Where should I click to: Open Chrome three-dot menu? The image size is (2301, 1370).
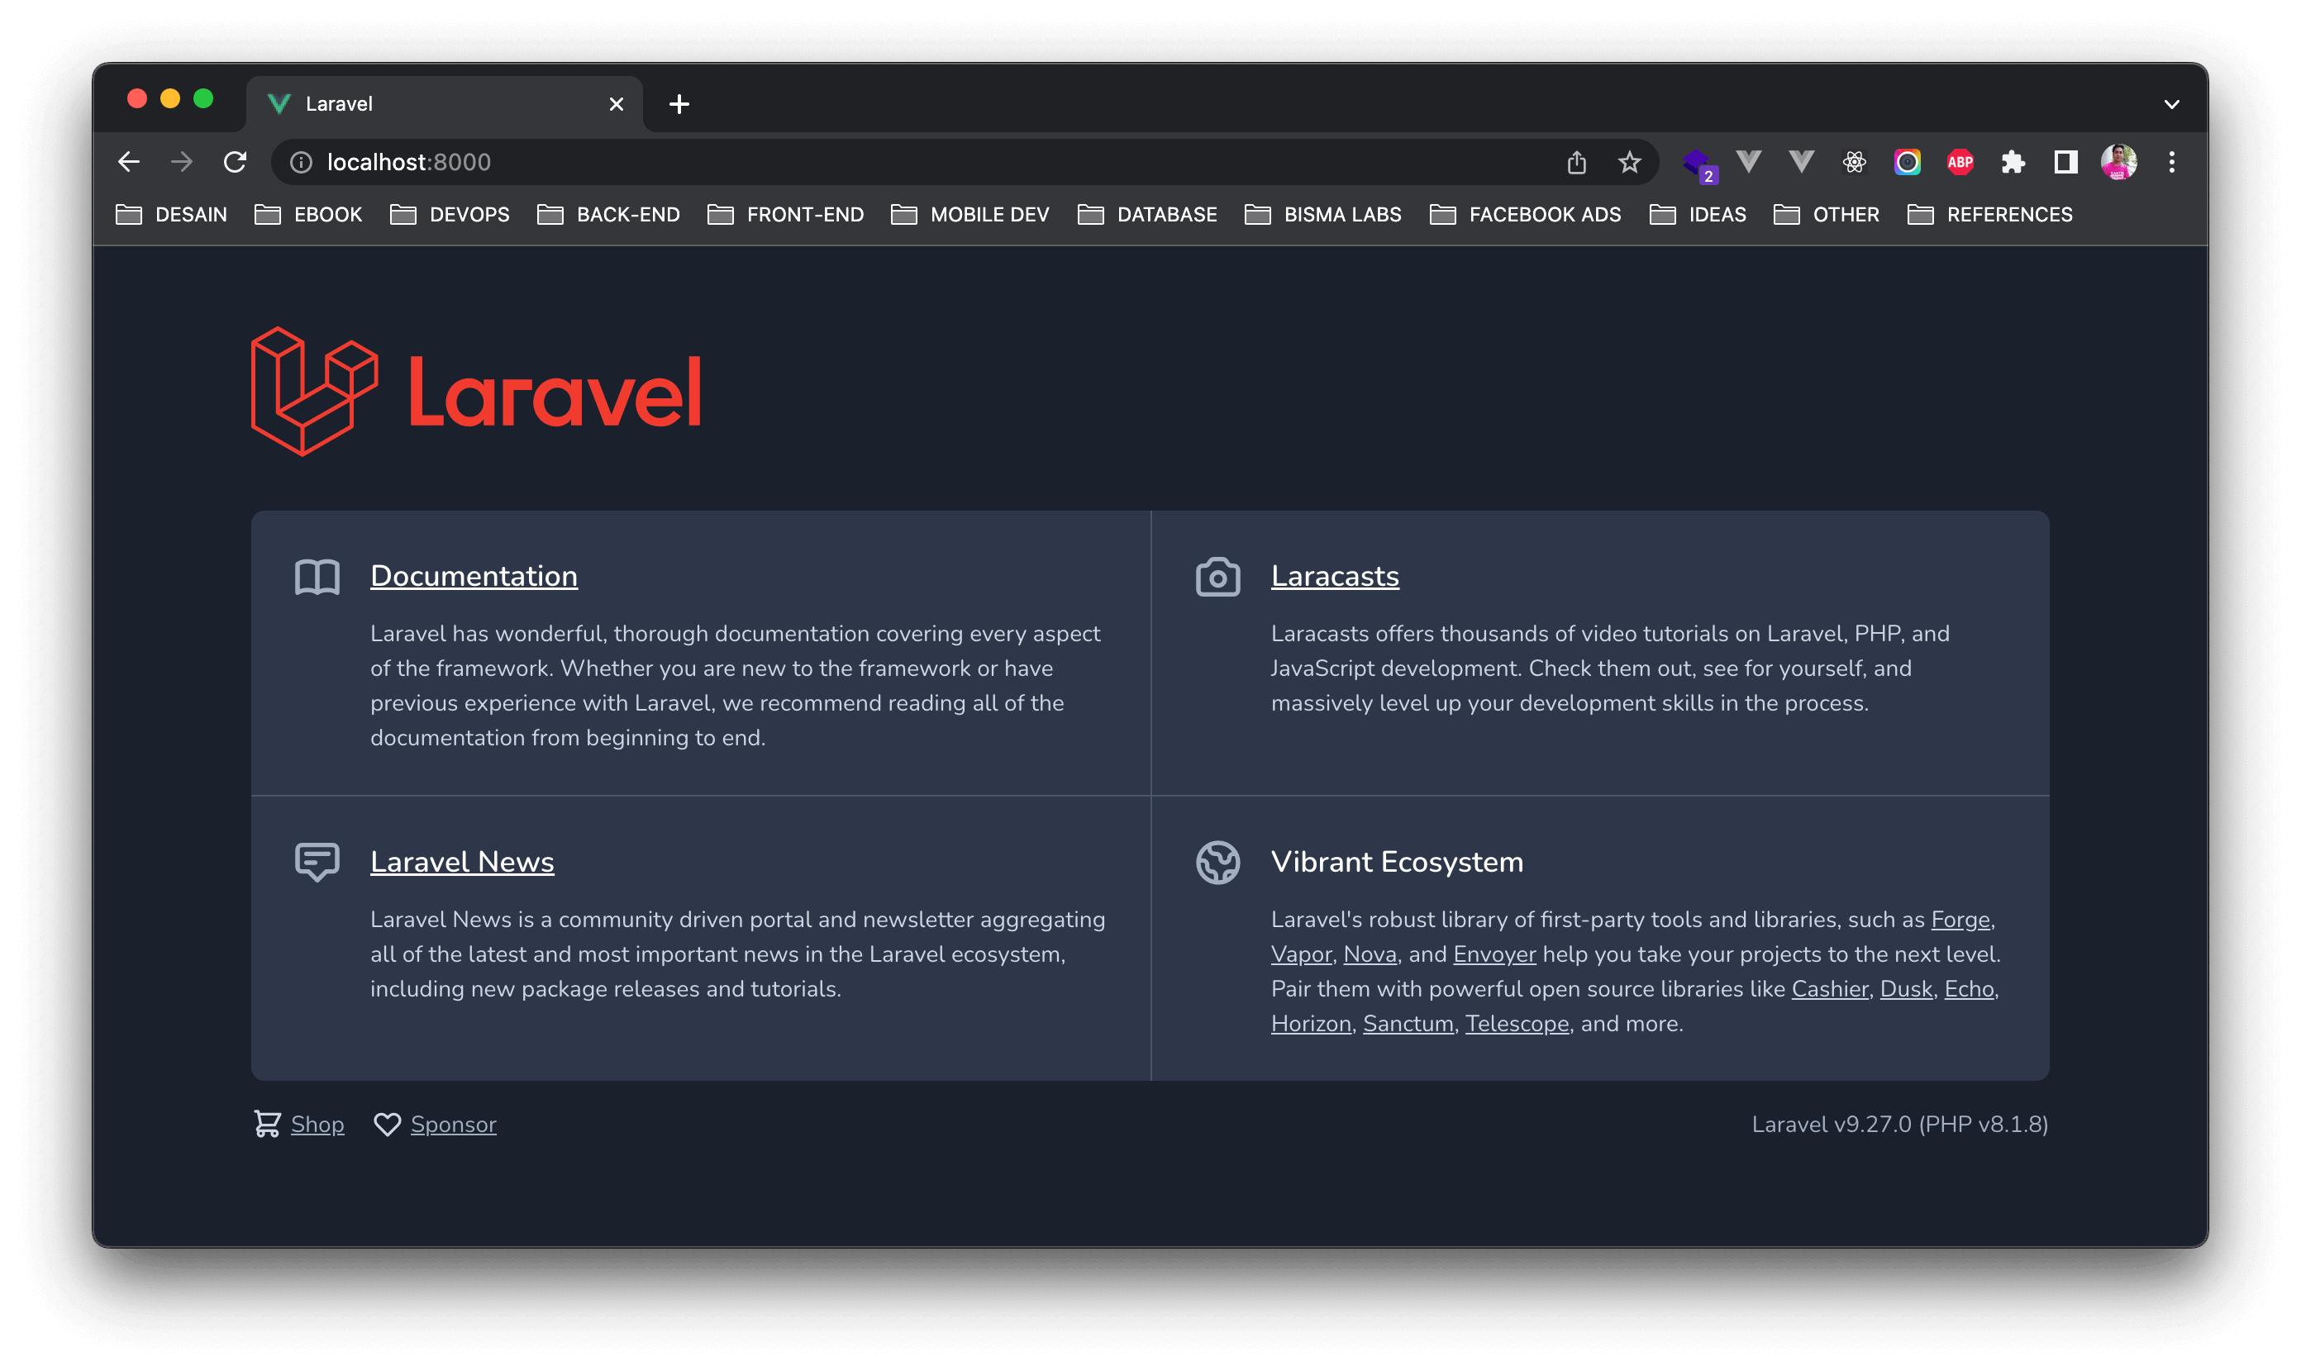coord(2172,163)
